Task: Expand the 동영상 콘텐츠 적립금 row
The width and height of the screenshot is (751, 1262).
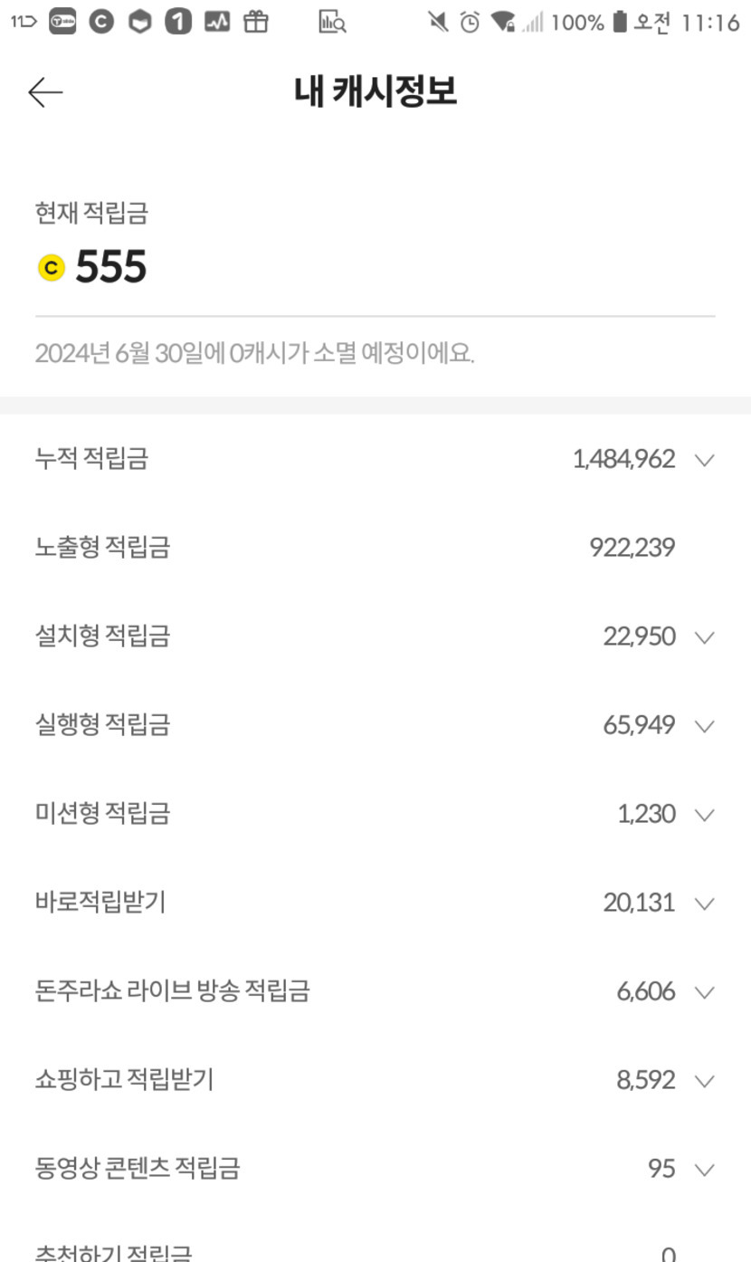Action: (x=704, y=1170)
